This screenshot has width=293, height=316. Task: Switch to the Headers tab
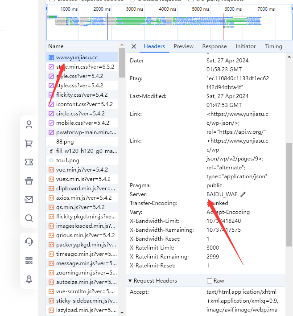click(154, 46)
